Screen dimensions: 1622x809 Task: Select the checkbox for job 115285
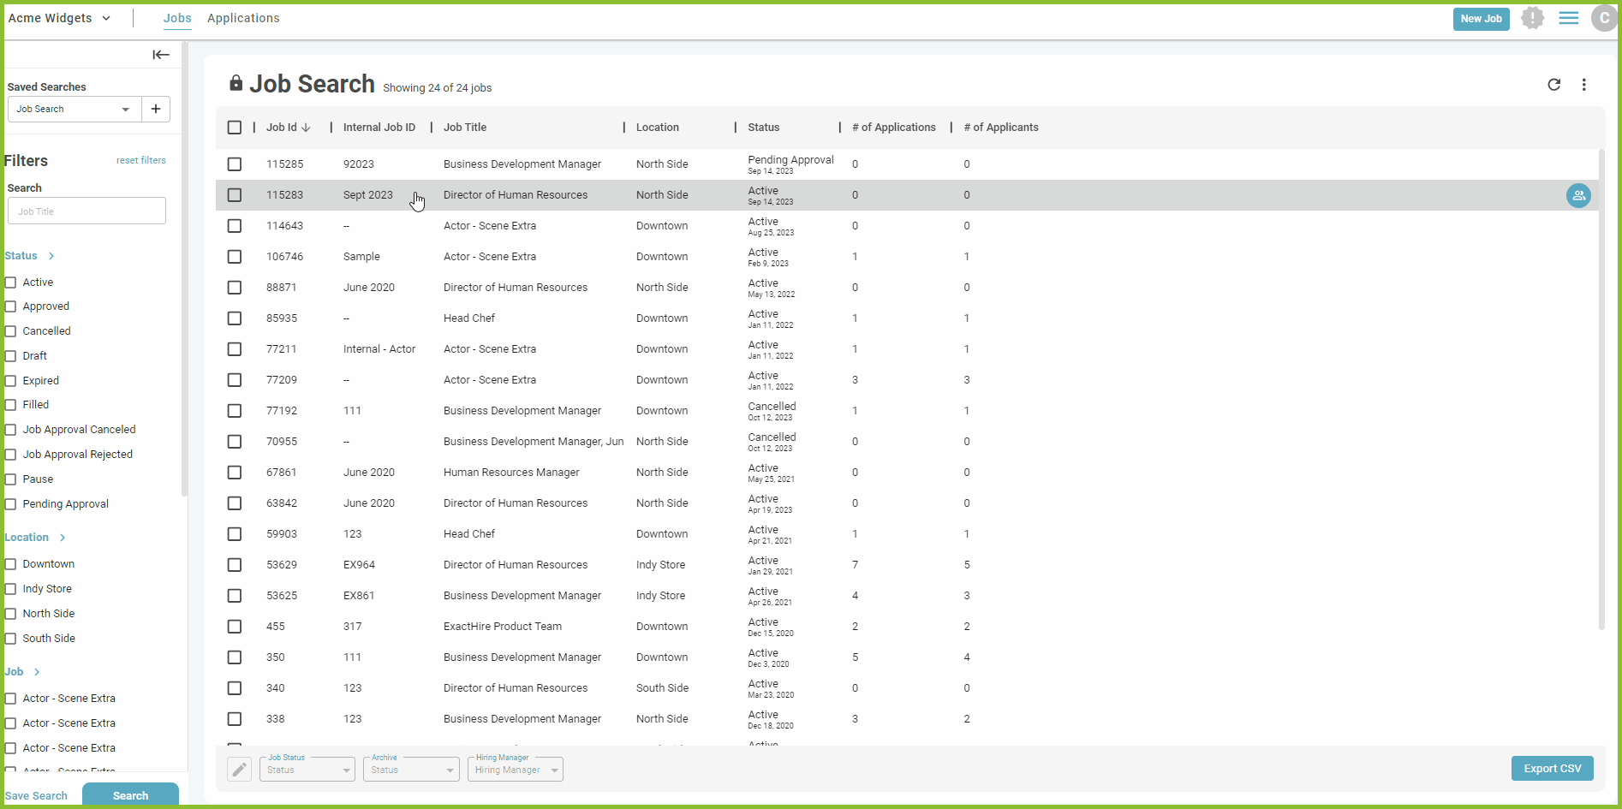point(235,164)
